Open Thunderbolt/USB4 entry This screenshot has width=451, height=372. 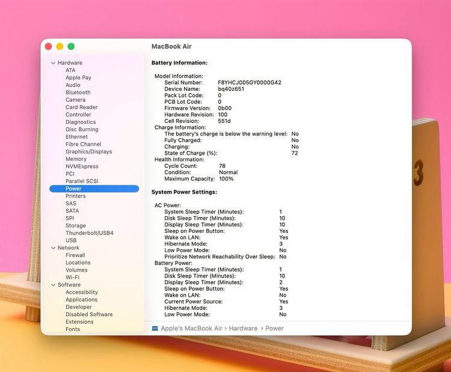point(90,233)
